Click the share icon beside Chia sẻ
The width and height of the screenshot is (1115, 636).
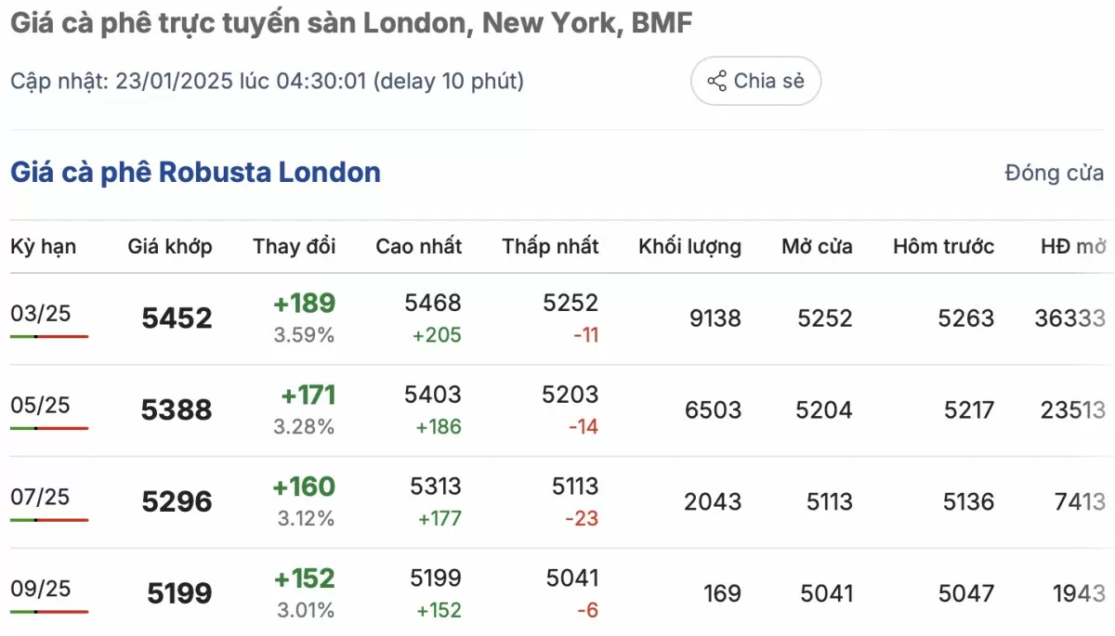[716, 81]
